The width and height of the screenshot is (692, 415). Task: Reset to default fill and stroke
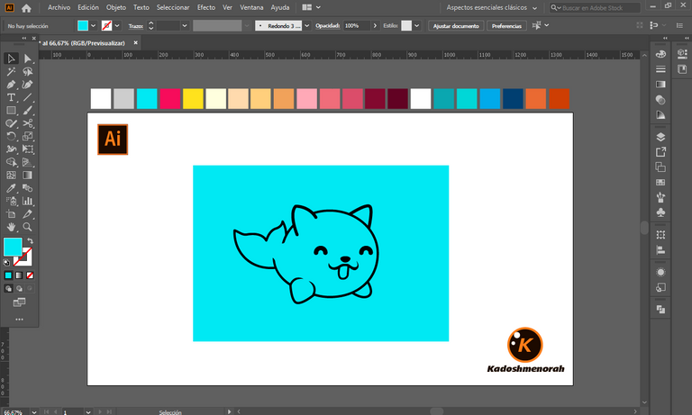(x=6, y=262)
